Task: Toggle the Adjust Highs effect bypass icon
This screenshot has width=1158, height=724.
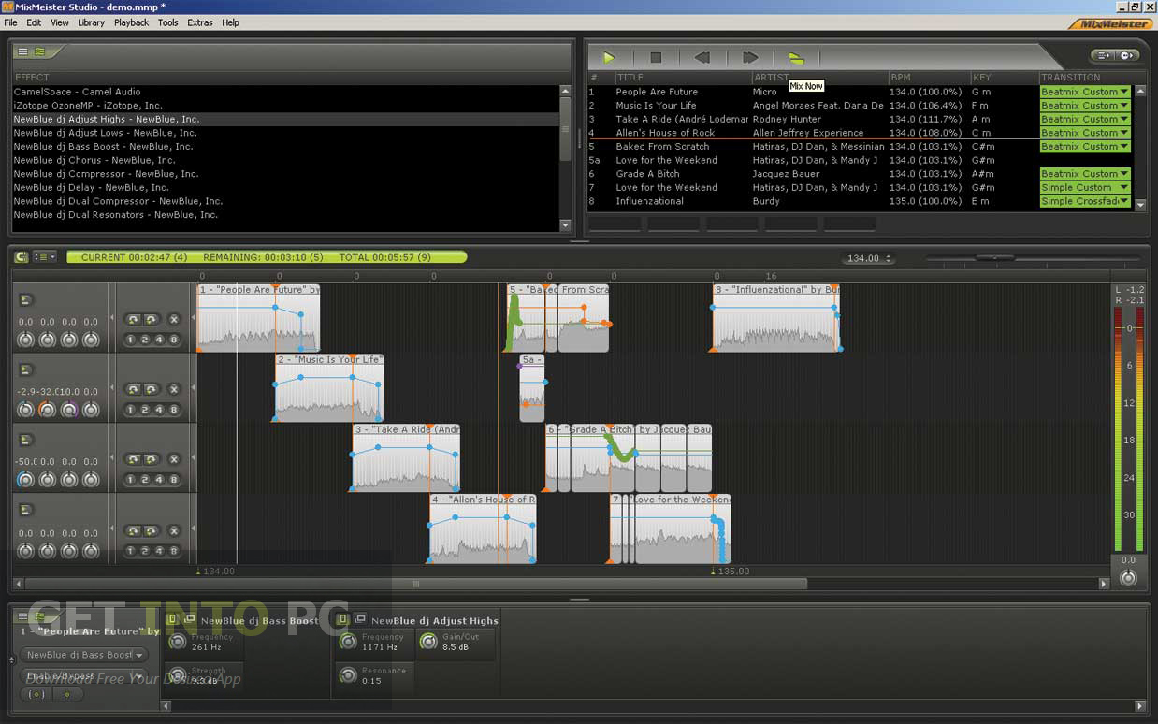Action: tap(343, 619)
